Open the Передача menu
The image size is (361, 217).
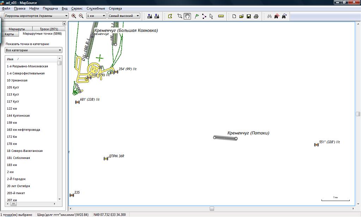tap(50, 8)
